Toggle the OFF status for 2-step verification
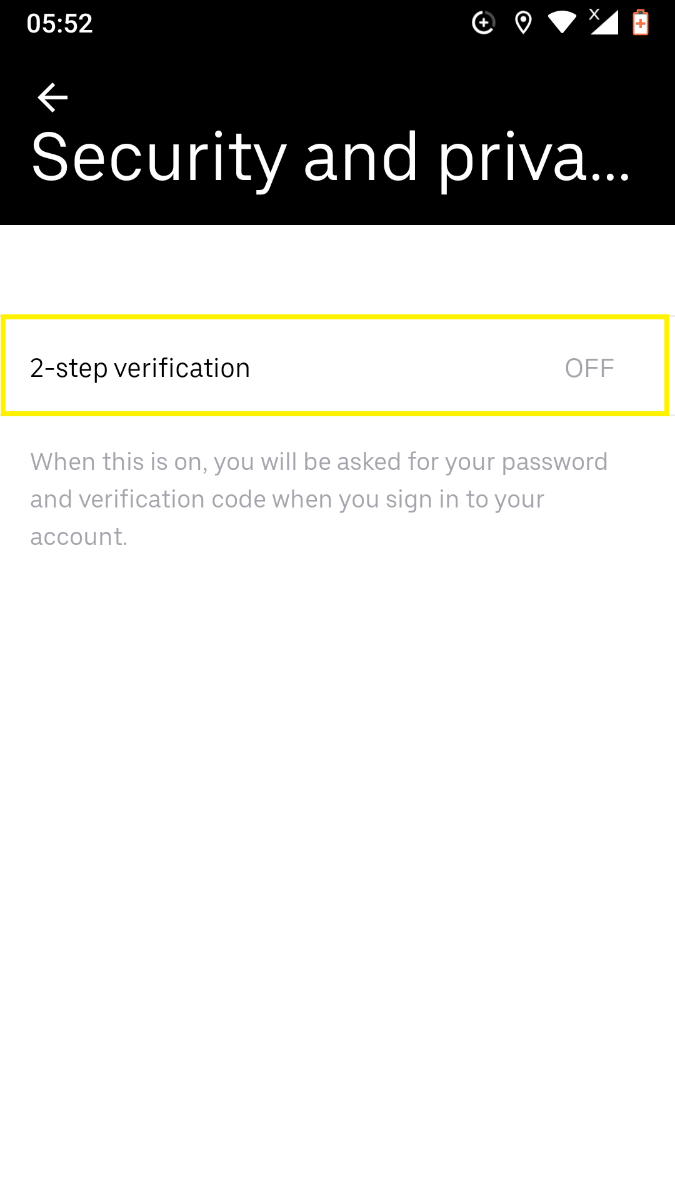675x1200 pixels. click(x=589, y=368)
